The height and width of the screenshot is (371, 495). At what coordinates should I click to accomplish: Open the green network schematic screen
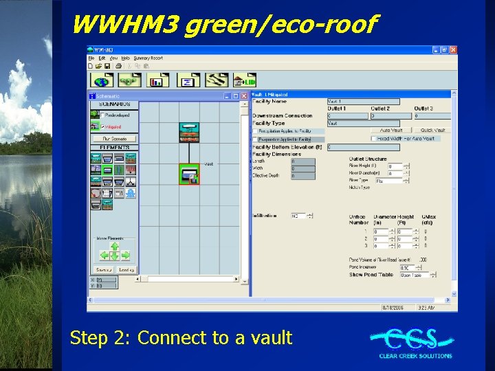(130, 80)
